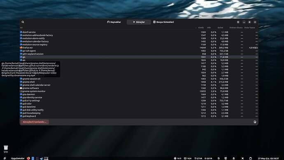284x160 pixels.
Task: Open the clock showing 27 May Çrş
Action: pyautogui.click(x=268, y=158)
